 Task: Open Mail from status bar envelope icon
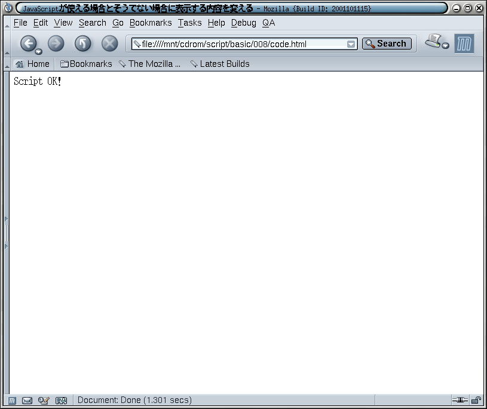pyautogui.click(x=27, y=401)
